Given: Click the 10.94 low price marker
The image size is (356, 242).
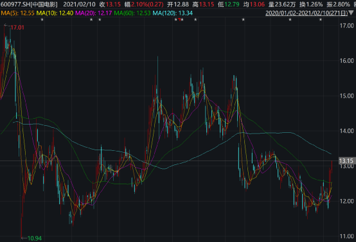Looking at the screenshot, I should (x=35, y=238).
